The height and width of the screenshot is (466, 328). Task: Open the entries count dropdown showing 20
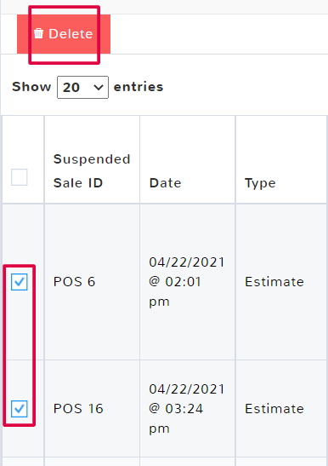(82, 87)
